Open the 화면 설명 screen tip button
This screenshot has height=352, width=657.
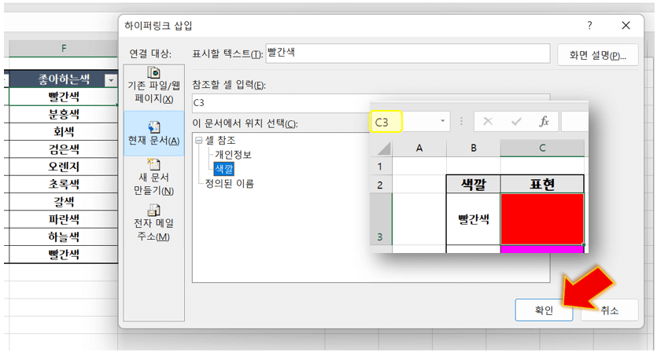point(597,55)
